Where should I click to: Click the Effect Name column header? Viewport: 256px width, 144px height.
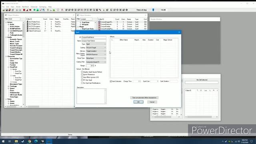124,40
